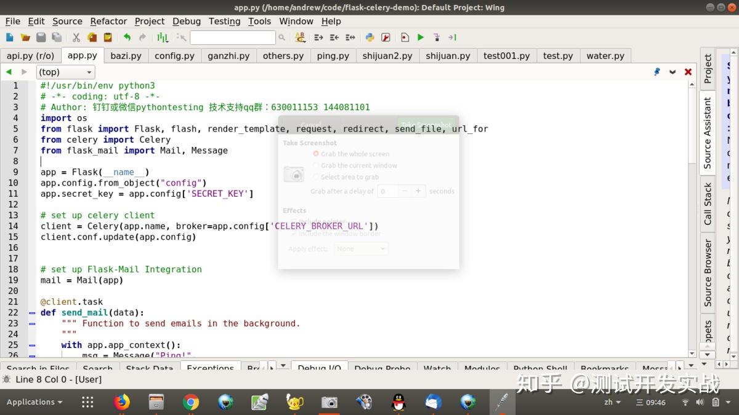Click the Save All toolbar icon
The image size is (739, 415).
pos(56,38)
